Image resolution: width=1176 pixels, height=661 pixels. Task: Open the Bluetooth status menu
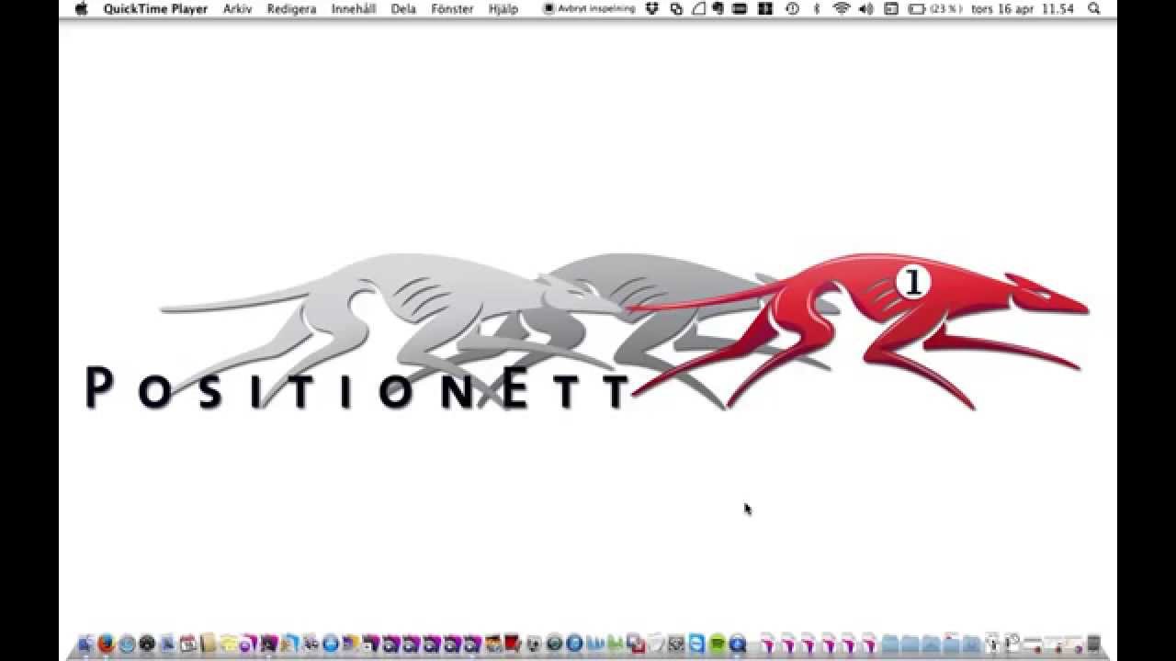point(817,8)
